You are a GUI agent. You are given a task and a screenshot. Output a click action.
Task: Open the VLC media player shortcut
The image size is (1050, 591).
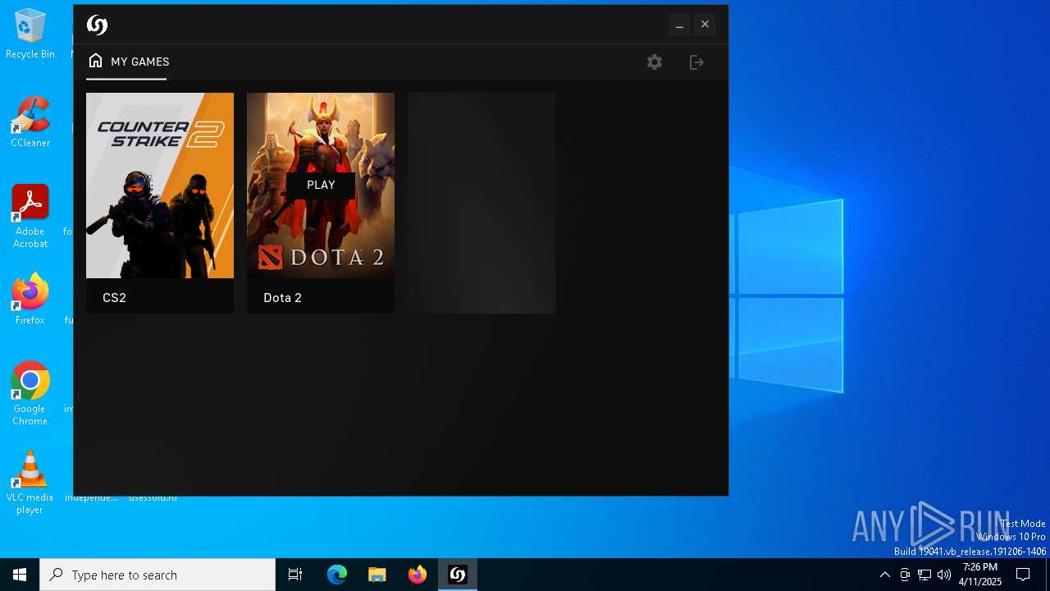coord(30,483)
